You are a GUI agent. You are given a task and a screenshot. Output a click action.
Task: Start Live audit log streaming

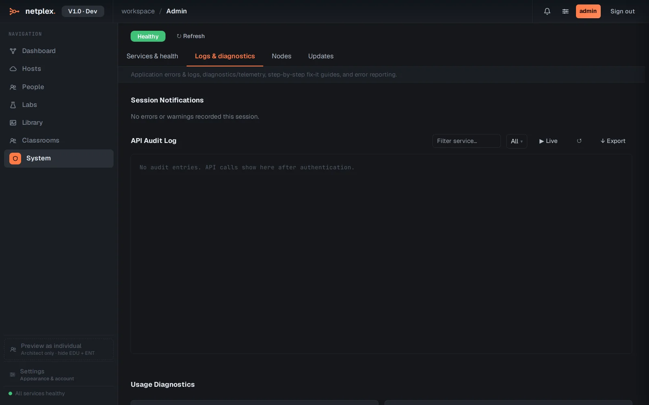pyautogui.click(x=548, y=141)
